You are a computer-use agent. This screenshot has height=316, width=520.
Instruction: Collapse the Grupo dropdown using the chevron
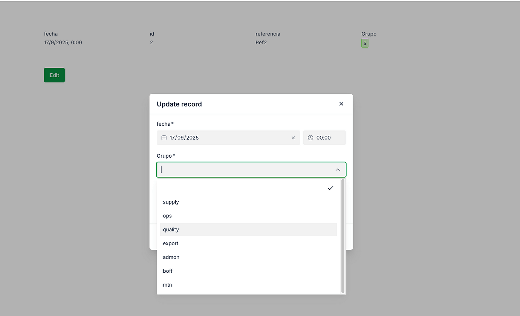pos(338,170)
